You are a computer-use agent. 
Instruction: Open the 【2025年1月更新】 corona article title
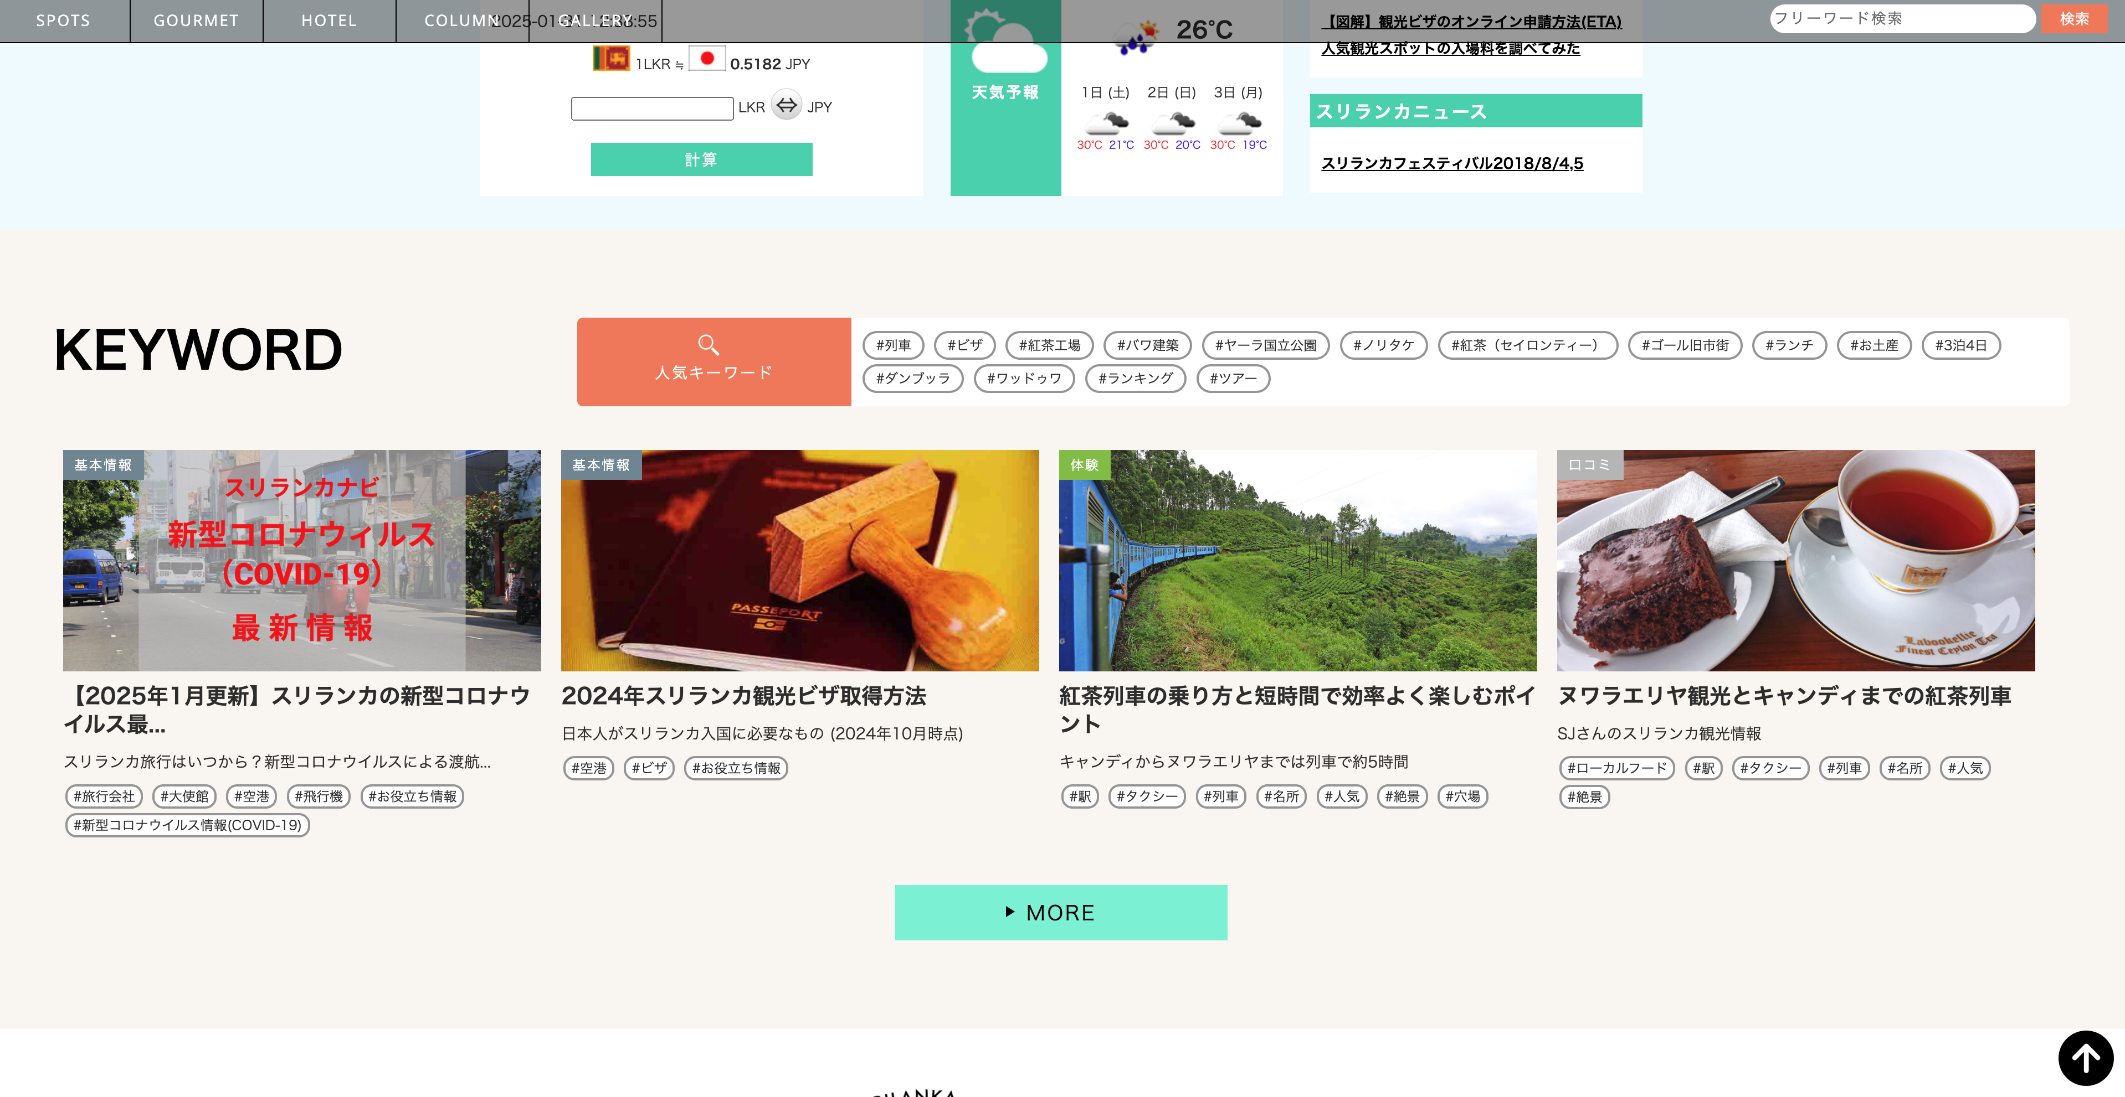coord(297,710)
